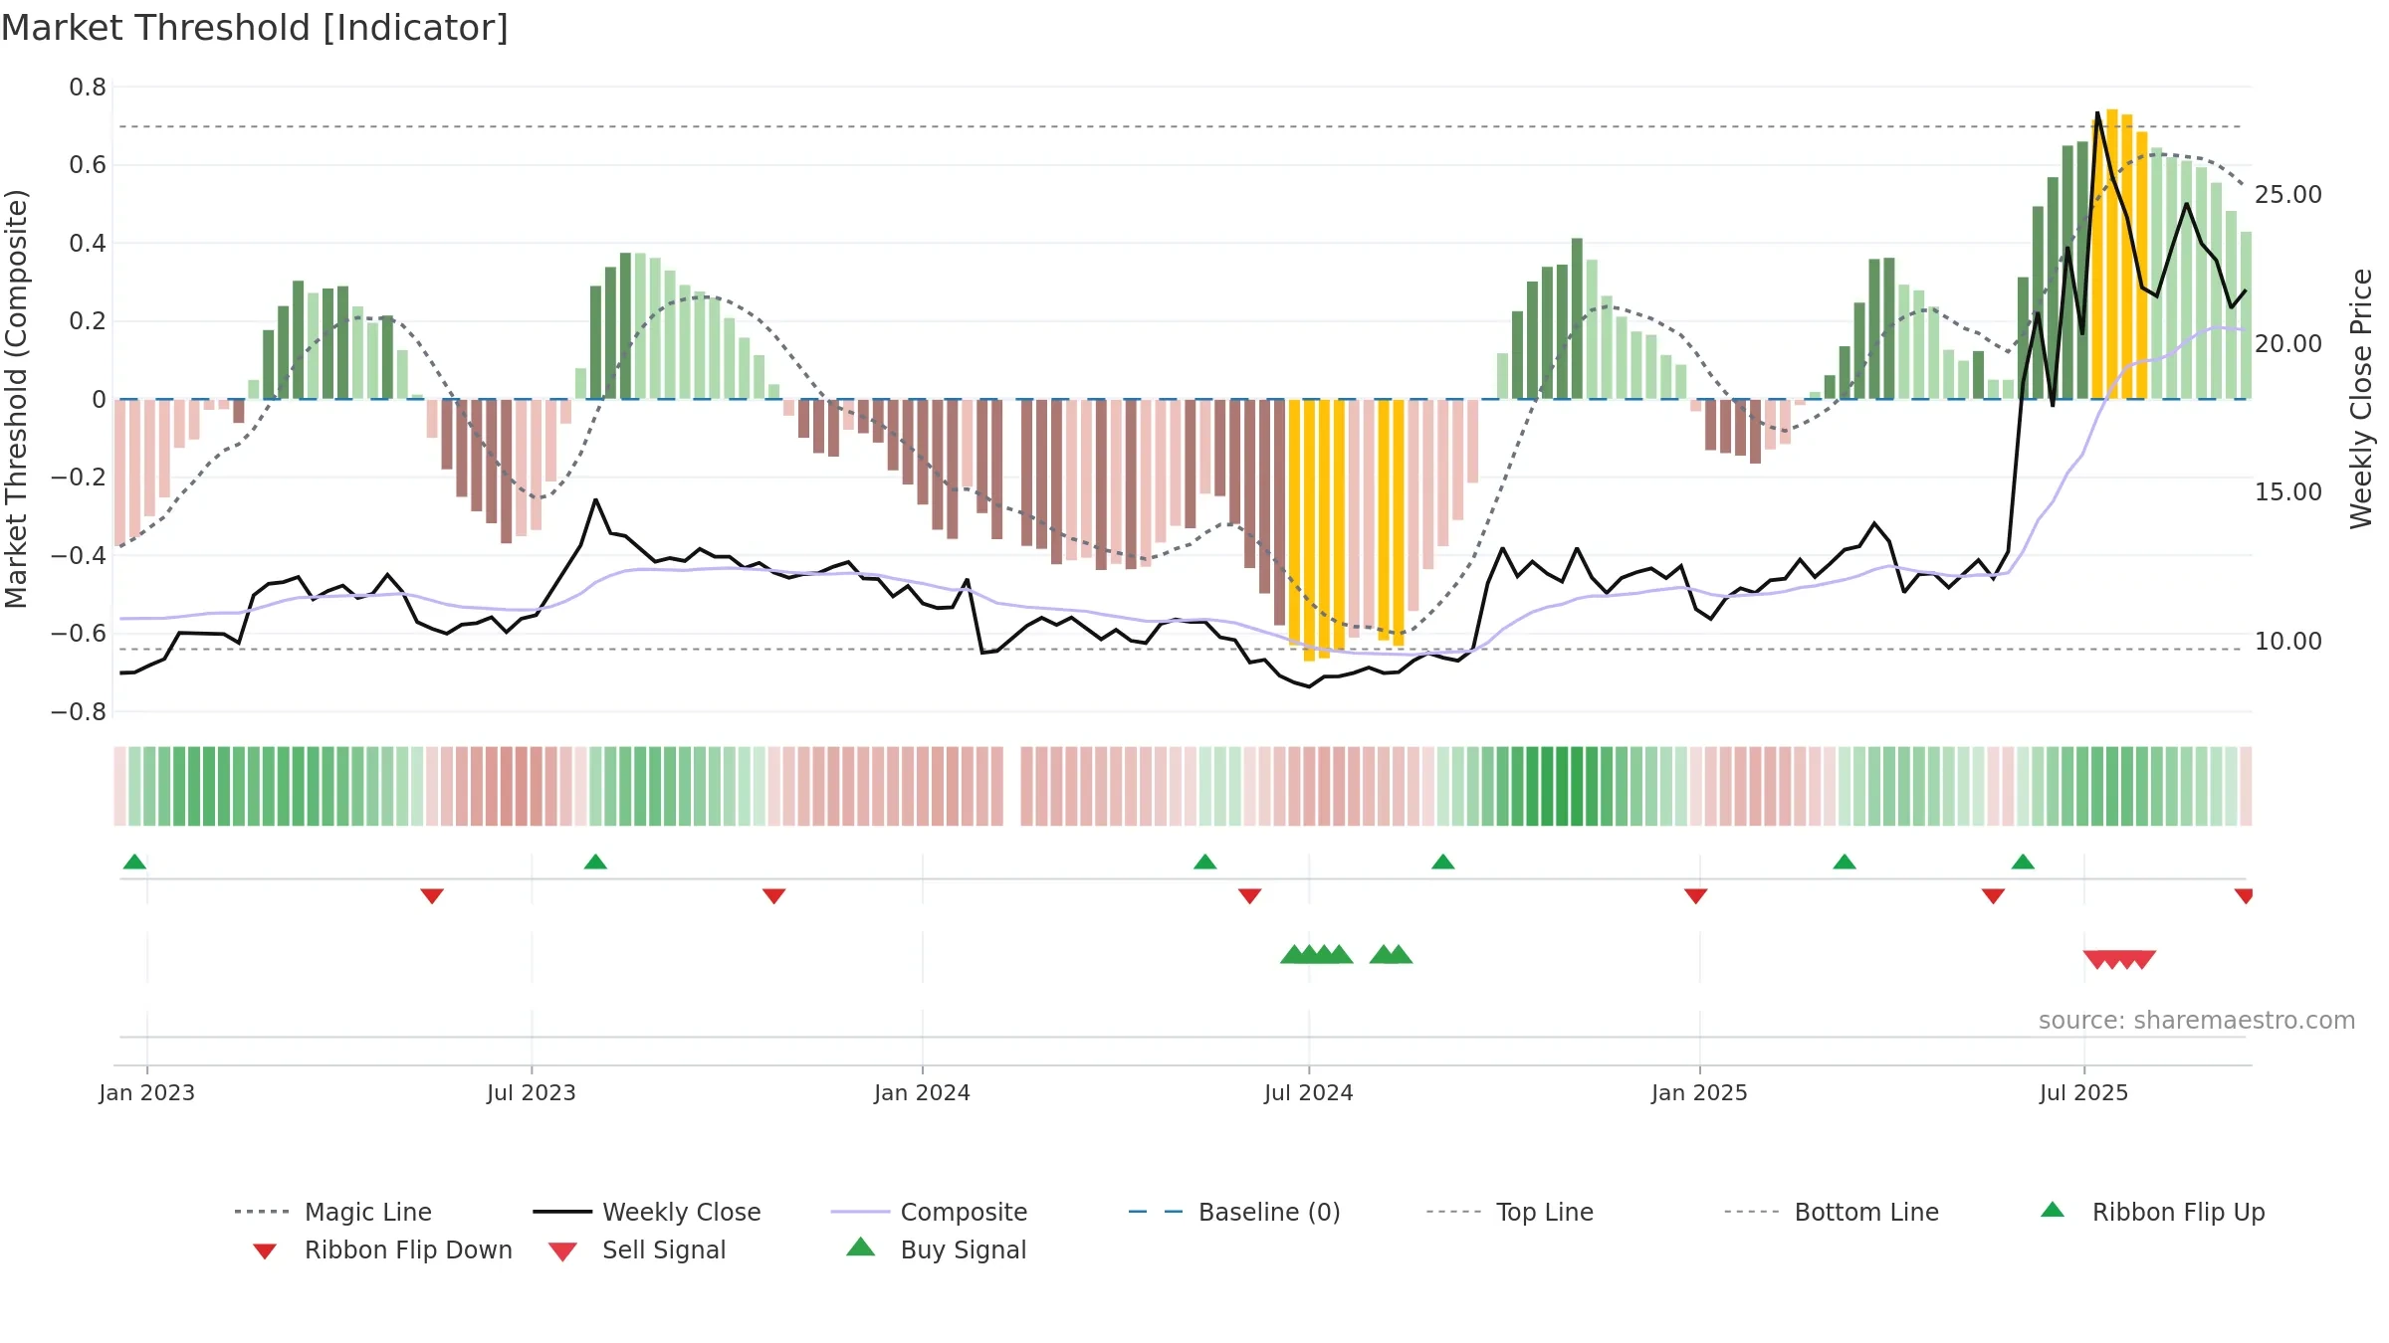Click the Ribbon Flip Up triangle after Jul 2023
2389x1343 pixels.
[x=595, y=862]
